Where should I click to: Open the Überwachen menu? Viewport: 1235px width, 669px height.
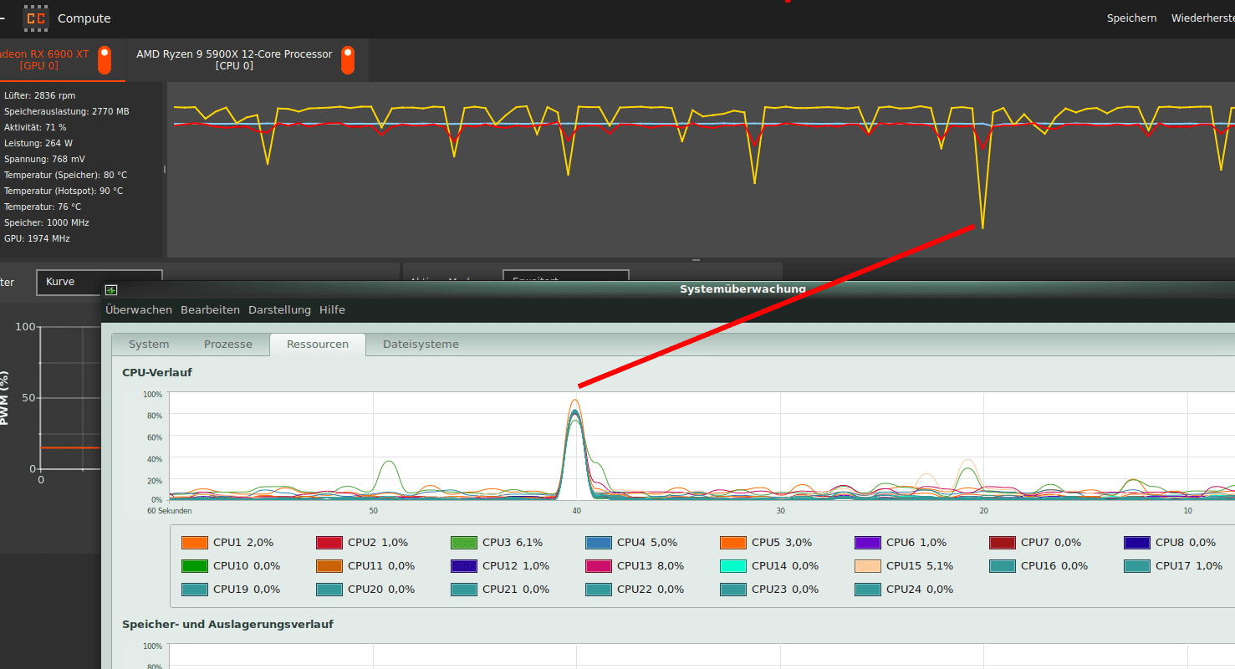tap(139, 310)
